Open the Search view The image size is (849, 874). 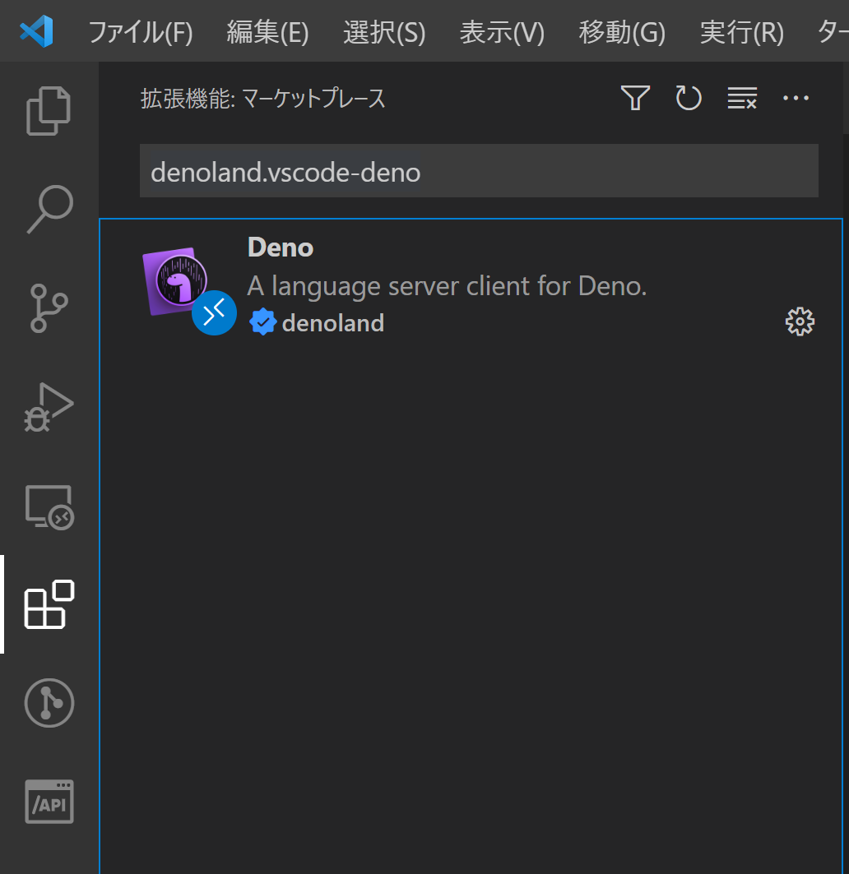49,210
